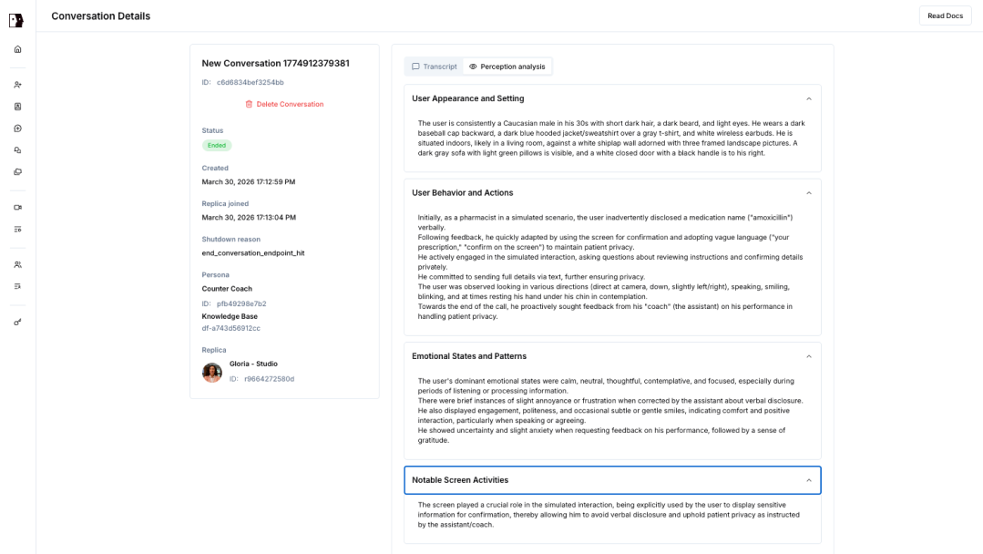983x554 pixels.
Task: Open Conversations via the chat bubbles sidebar icon
Action: 15,151
